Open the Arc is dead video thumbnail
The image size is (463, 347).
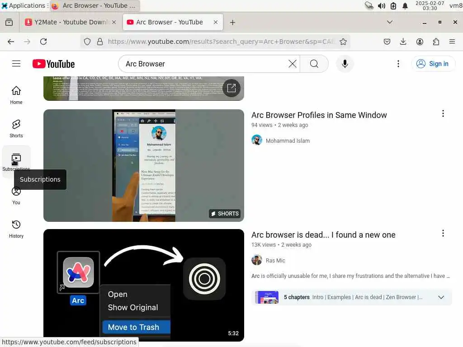[144, 286]
